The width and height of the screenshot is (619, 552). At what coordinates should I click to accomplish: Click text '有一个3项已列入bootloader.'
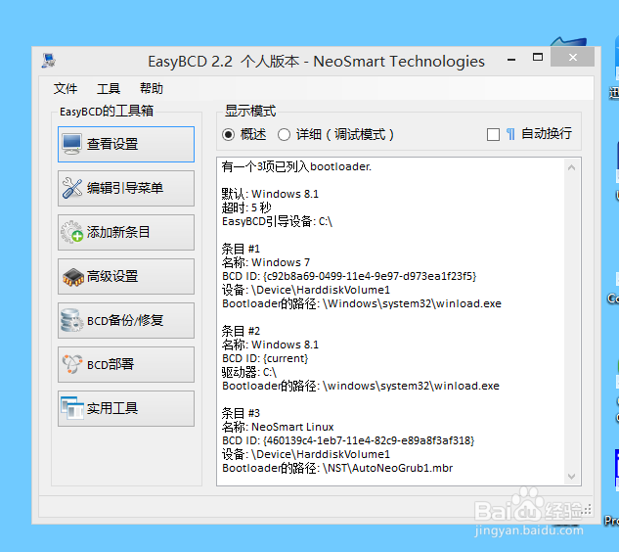[x=296, y=166]
